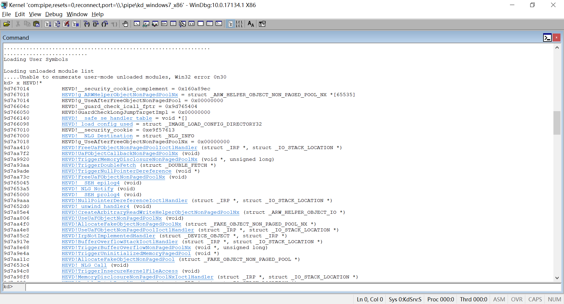This screenshot has height=304, width=564.
Task: Open the Watch window icon
Action: (146, 24)
